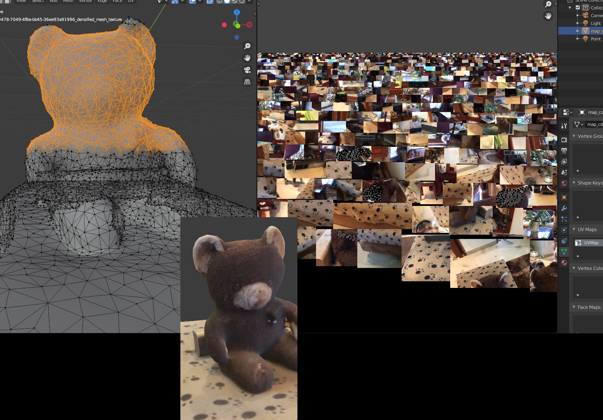Open the Scene properties tab
Viewport: 603px width, 420px height.
point(564,172)
